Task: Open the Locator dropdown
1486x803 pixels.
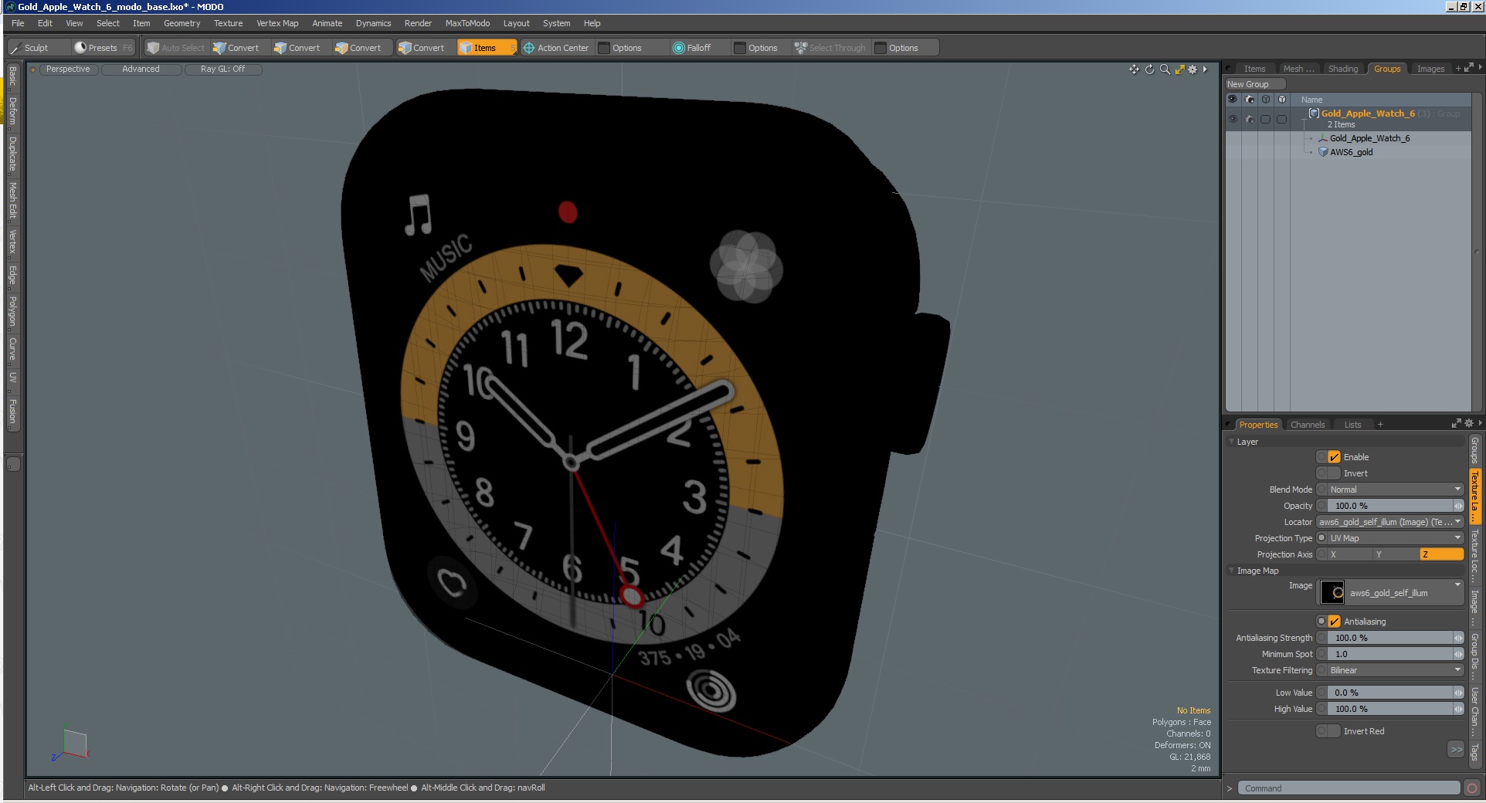Action: coord(1390,522)
